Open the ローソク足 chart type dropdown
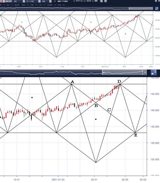This screenshot has height=183, width=160. [x=39, y=1]
